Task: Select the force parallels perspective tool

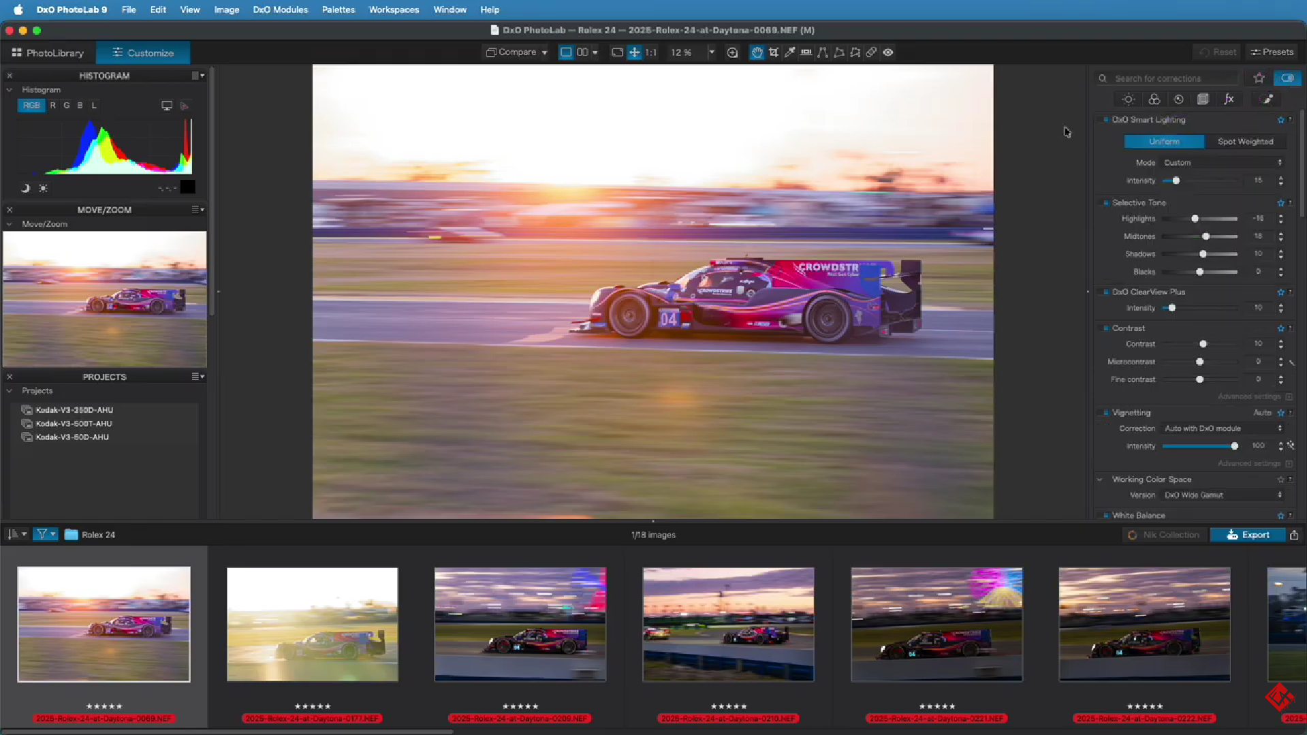Action: click(823, 52)
